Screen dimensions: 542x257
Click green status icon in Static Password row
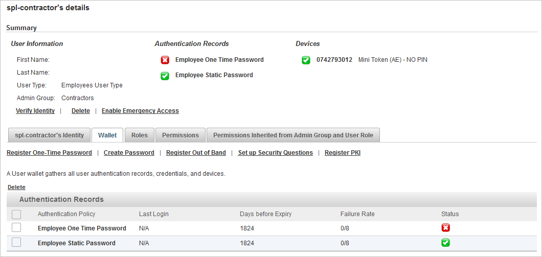point(445,243)
